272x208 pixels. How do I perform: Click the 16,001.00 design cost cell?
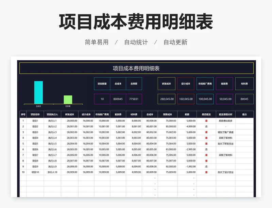point(86,127)
